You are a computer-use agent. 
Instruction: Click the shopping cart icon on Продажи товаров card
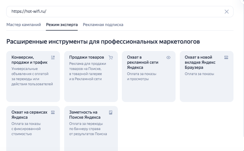pyautogui.click(x=111, y=58)
